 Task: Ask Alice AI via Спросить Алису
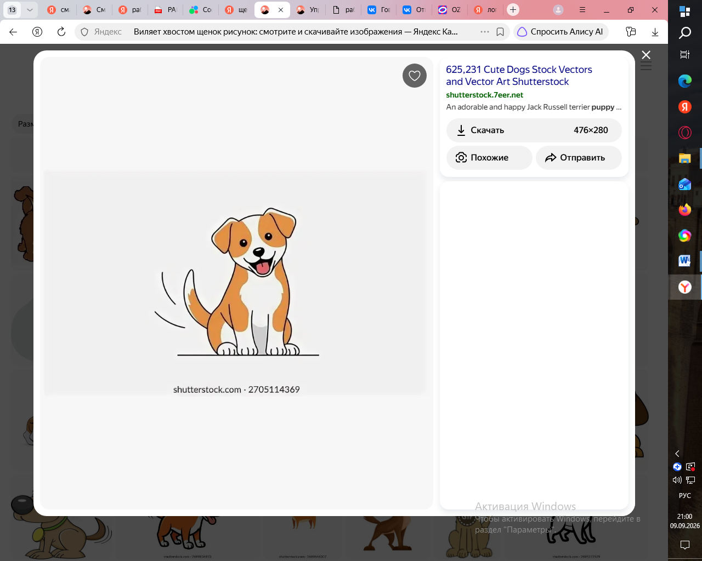561,32
